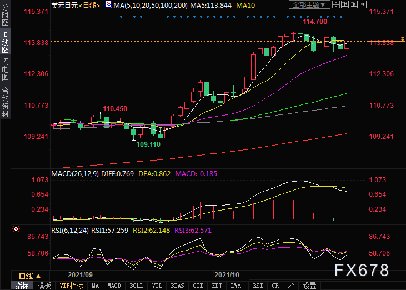Click the MA indicator chart icon
The image size is (406, 290).
(x=109, y=4)
